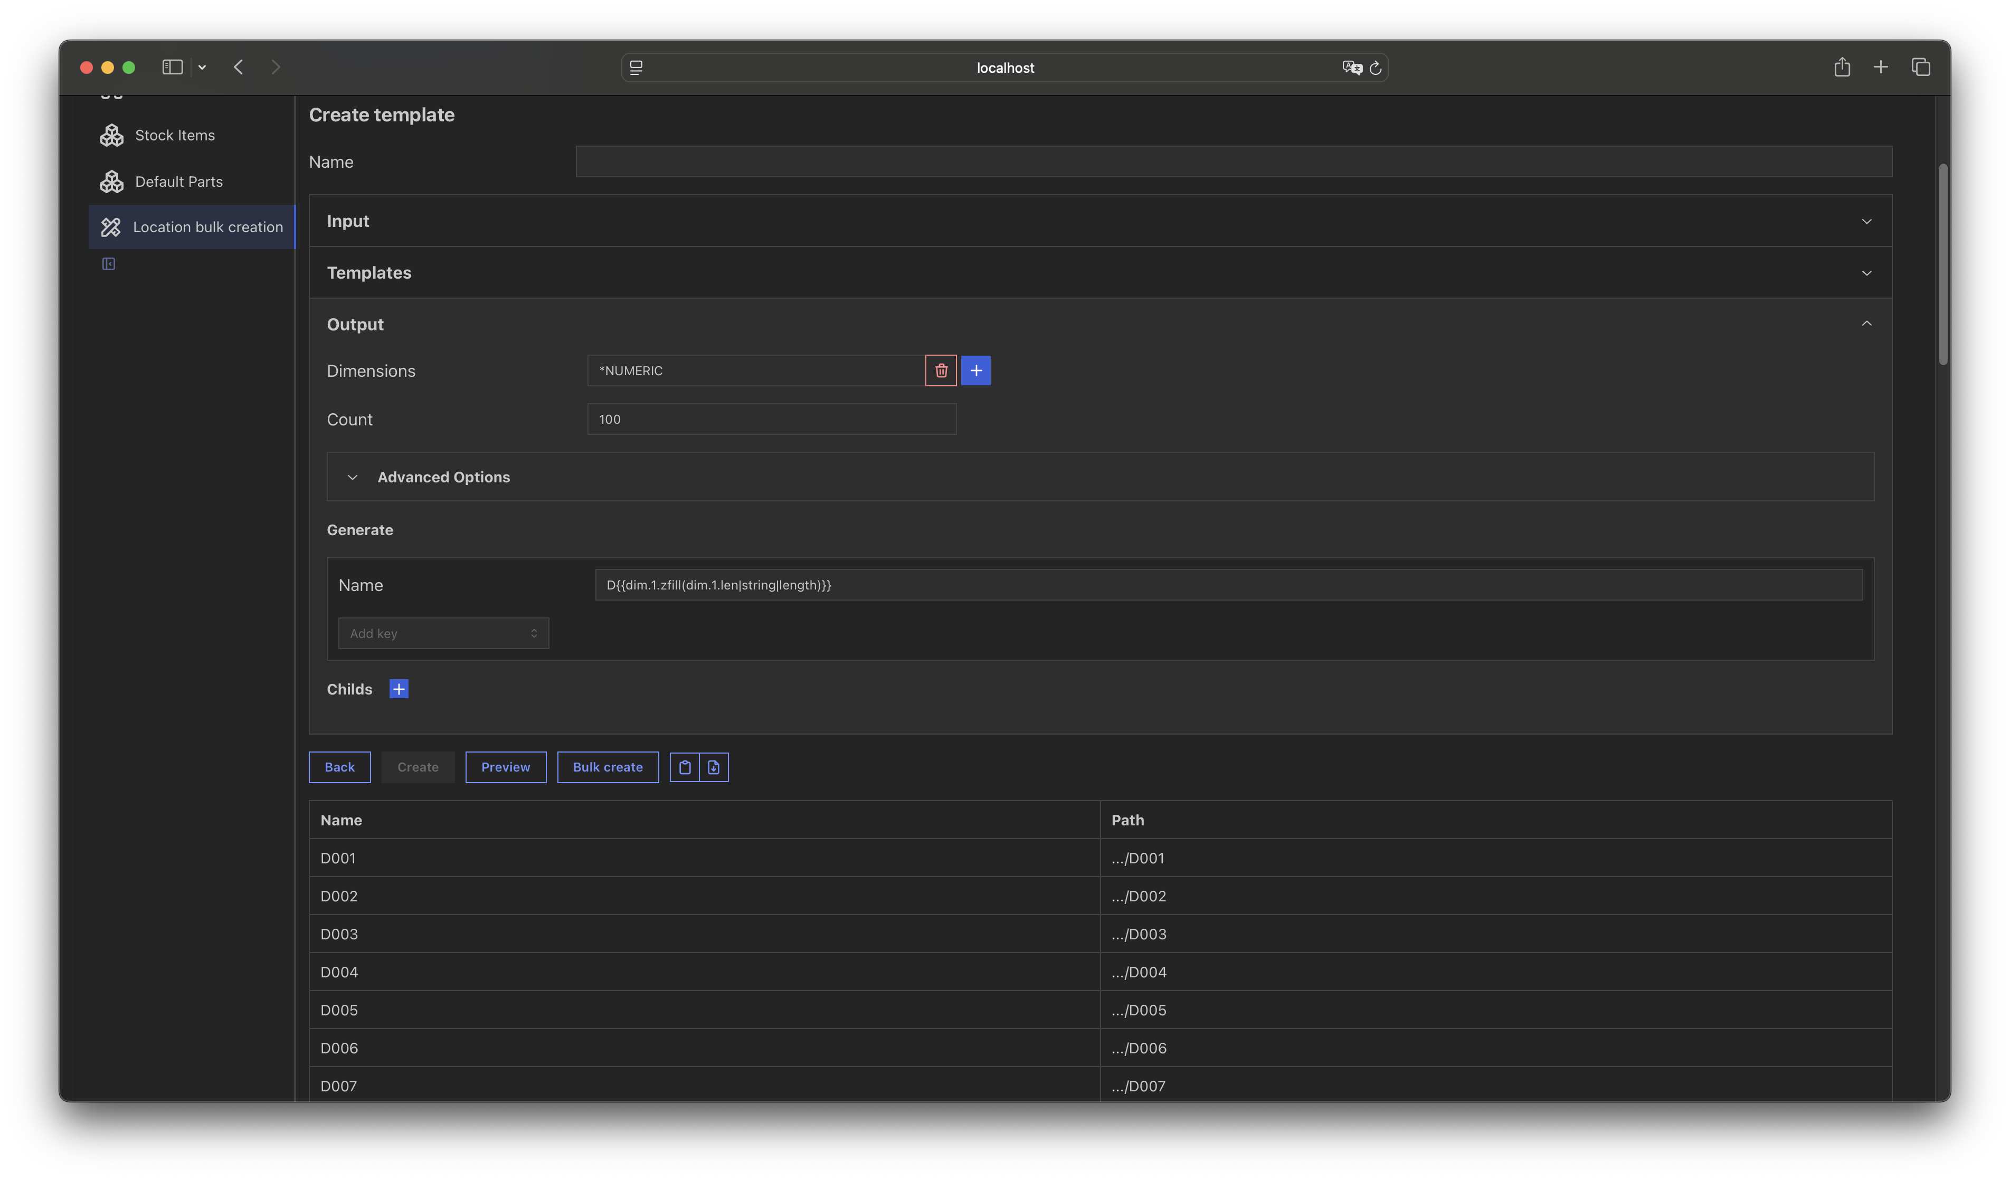2010x1180 pixels.
Task: Click the file download icon
Action: 714,767
